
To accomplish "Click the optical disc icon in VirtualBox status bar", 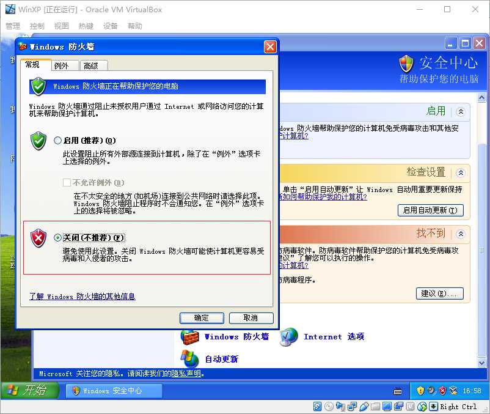I will tap(329, 407).
